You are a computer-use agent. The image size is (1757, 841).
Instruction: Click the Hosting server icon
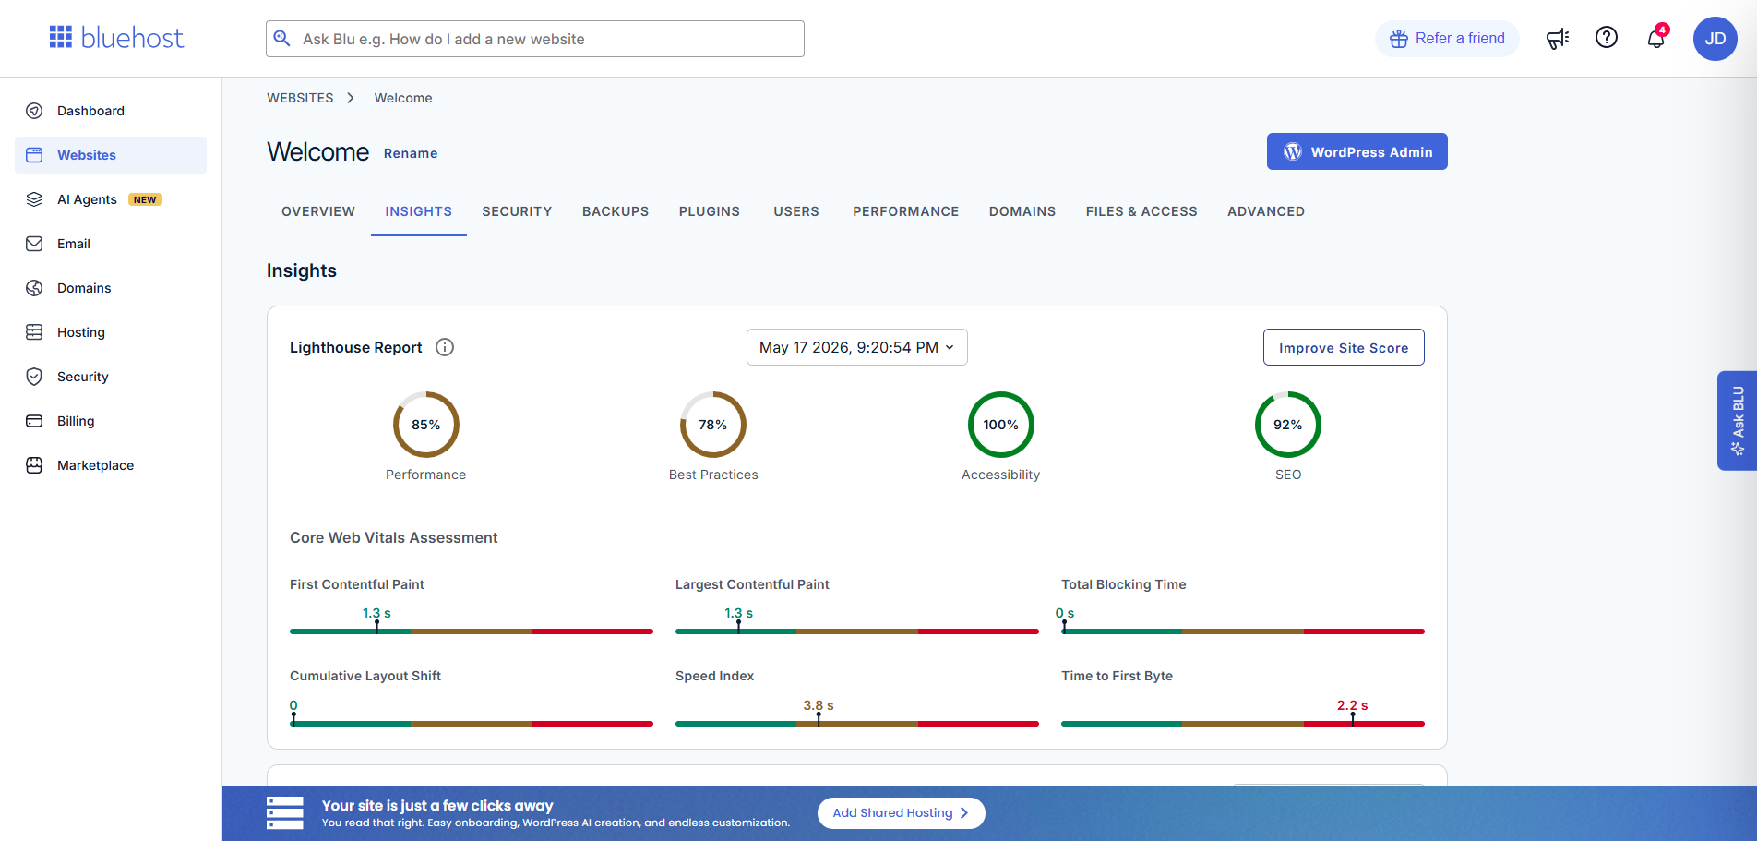click(34, 332)
